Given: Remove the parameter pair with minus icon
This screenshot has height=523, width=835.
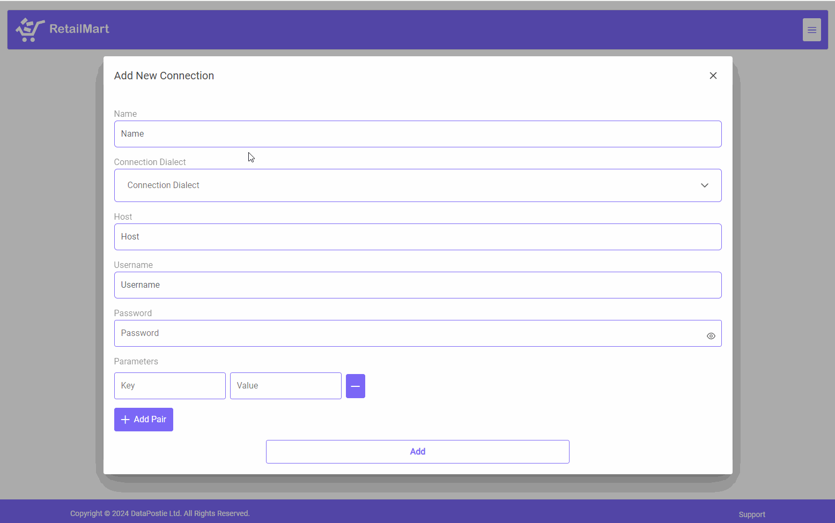Looking at the screenshot, I should coord(355,386).
